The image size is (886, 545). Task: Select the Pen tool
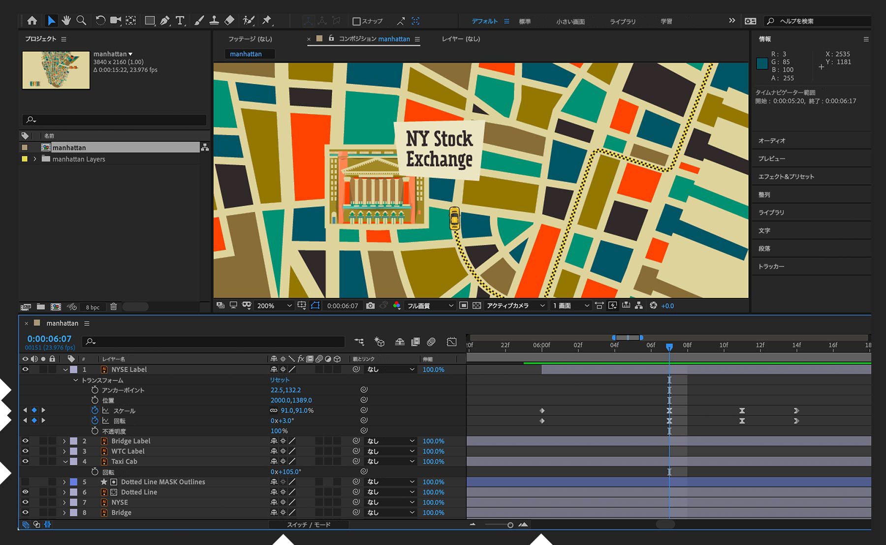[165, 21]
